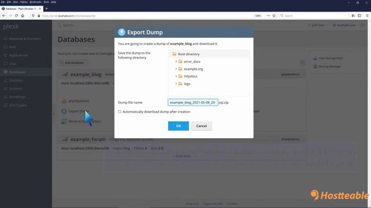This screenshot has width=371, height=208.
Task: Open the Help menu
Action: (53, 2)
